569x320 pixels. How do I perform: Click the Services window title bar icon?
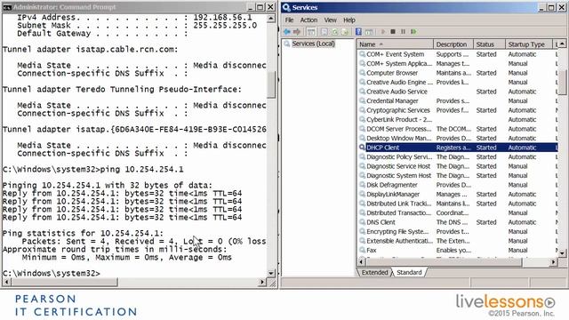click(286, 7)
